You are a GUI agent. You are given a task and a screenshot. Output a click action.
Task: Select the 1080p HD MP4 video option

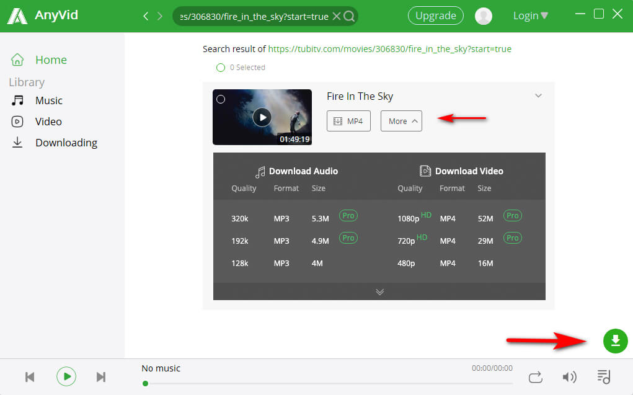click(x=446, y=218)
